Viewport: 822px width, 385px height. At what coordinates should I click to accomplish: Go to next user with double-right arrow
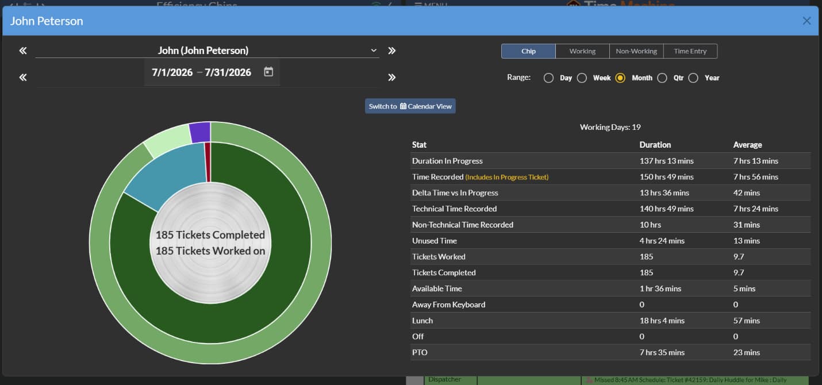392,51
